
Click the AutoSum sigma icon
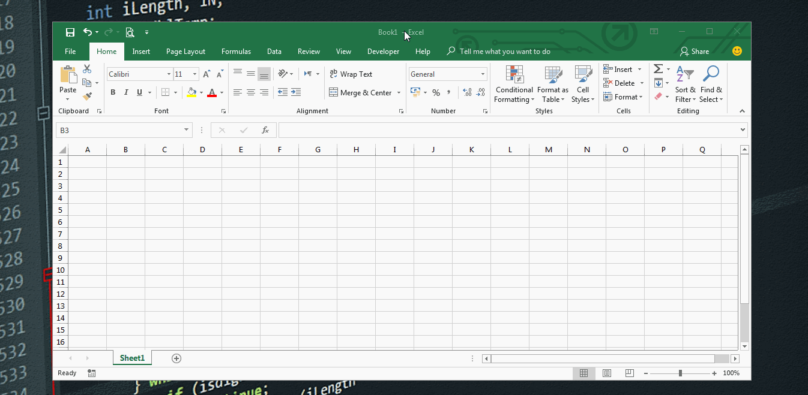pos(658,69)
